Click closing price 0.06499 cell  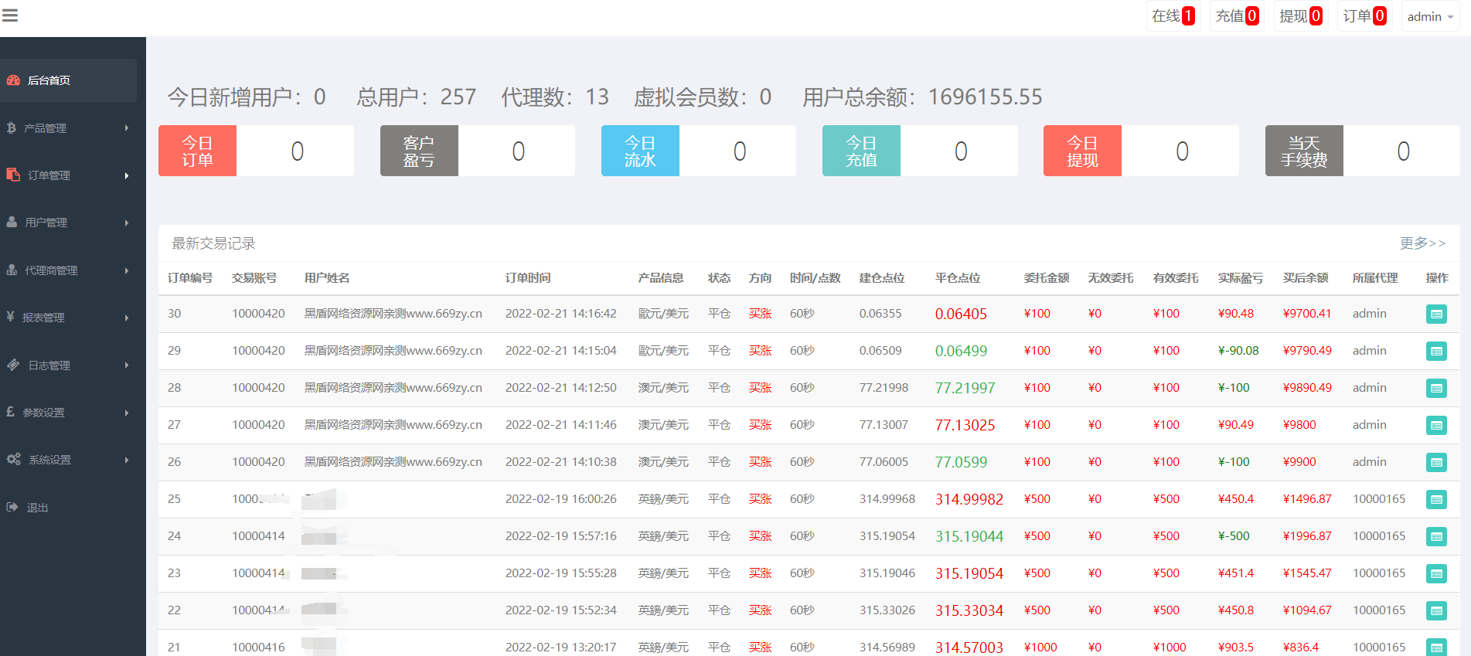(961, 351)
